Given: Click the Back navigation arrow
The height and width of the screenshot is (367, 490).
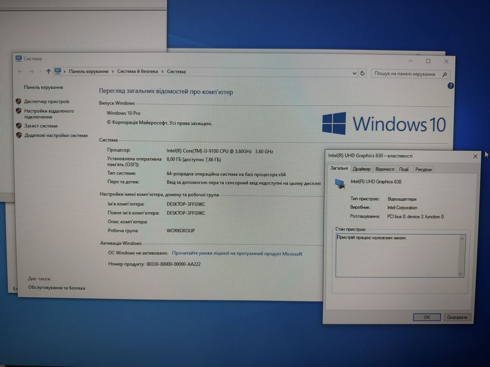Looking at the screenshot, I should 20,71.
